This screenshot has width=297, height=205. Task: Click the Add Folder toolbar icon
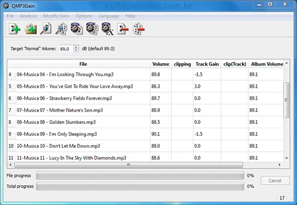click(x=30, y=29)
